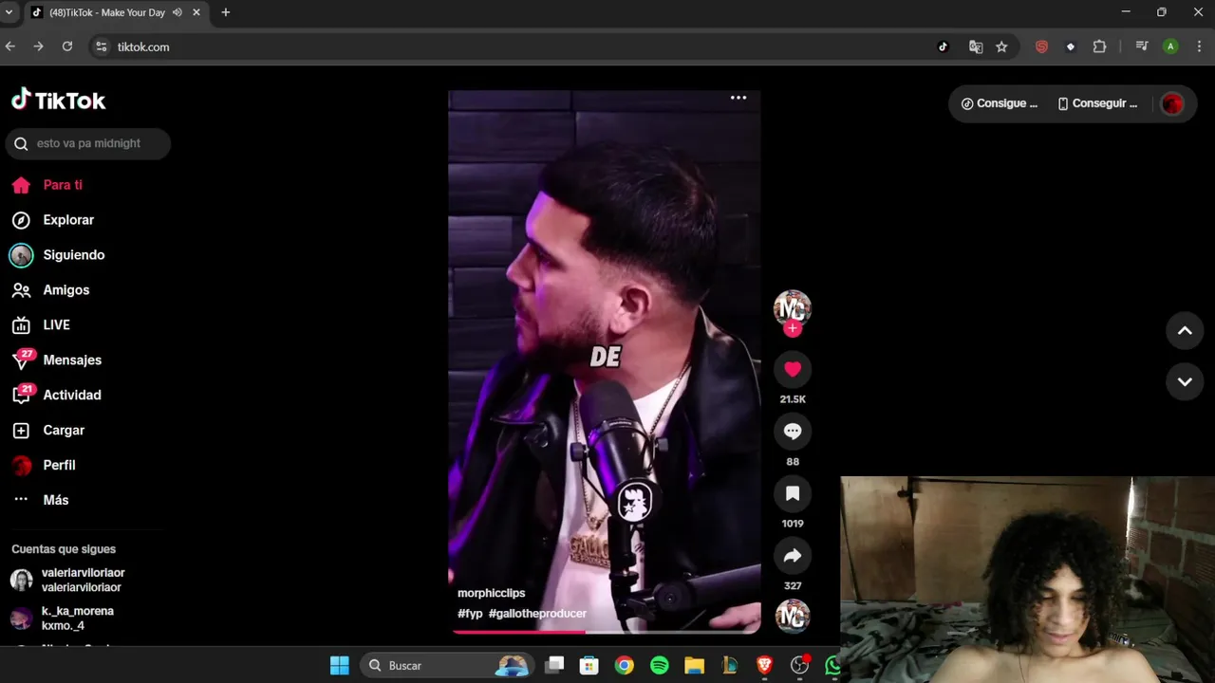Open the Chrome three-dot menu

click(1198, 46)
